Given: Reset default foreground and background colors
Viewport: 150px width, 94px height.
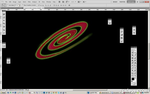Looking at the screenshot, I should 132,81.
